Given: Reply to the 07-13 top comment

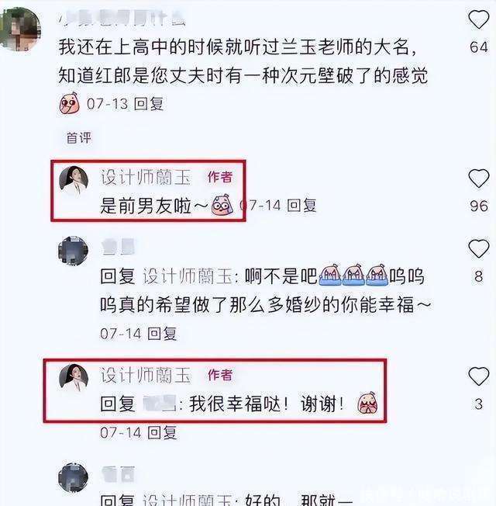Looking at the screenshot, I should click(149, 104).
